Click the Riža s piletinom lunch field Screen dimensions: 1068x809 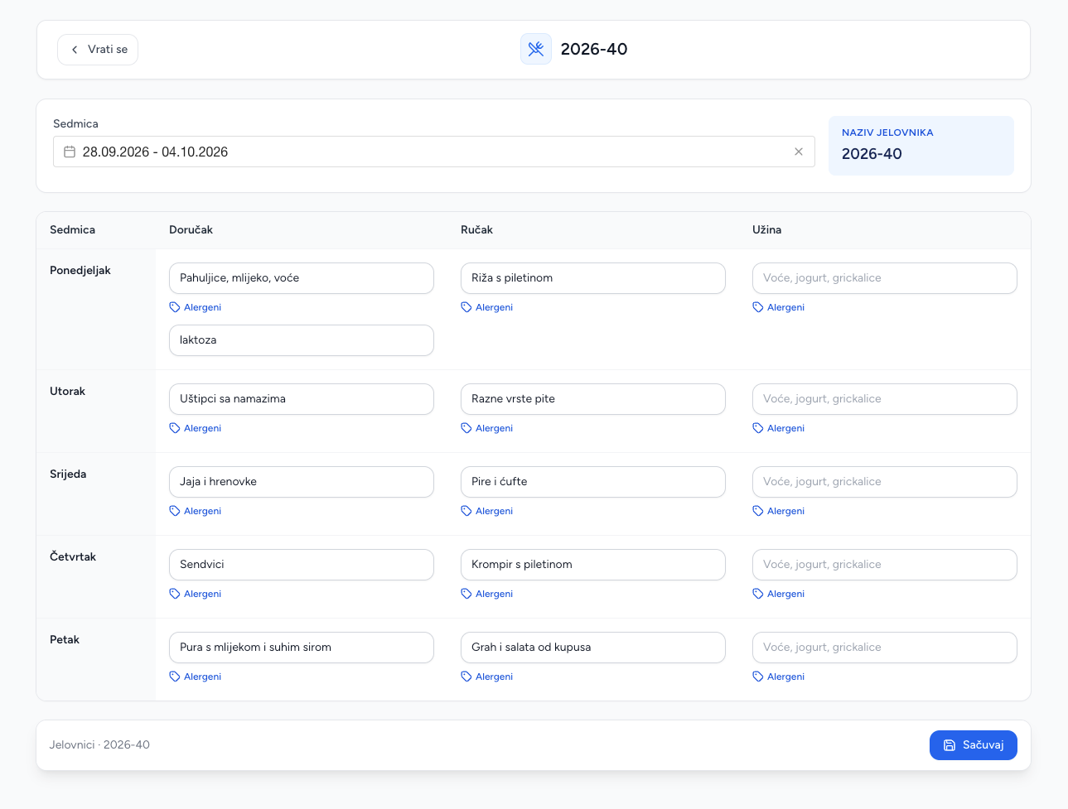pyautogui.click(x=593, y=278)
